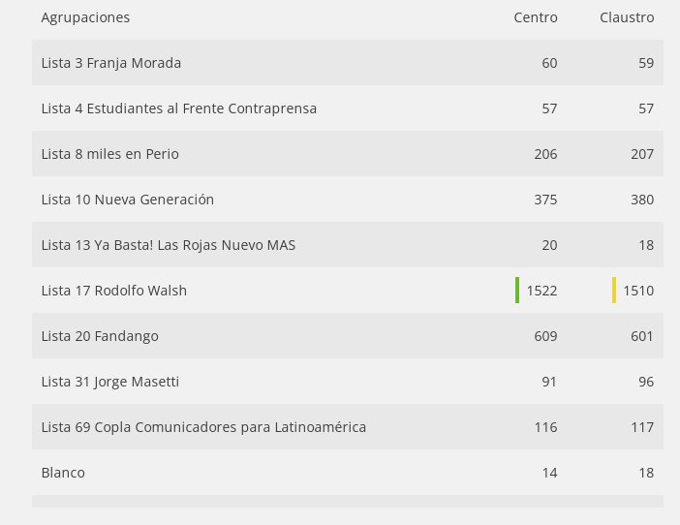This screenshot has width=680, height=525.
Task: Select the Agrupaciones column header
Action: (85, 17)
